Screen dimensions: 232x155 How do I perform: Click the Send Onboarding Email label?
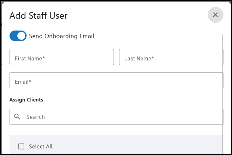61,36
